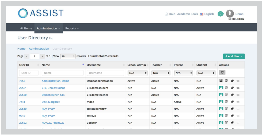Click the Name filter field
Image resolution: width=263 pixels, height=136 pixels.
click(x=63, y=73)
